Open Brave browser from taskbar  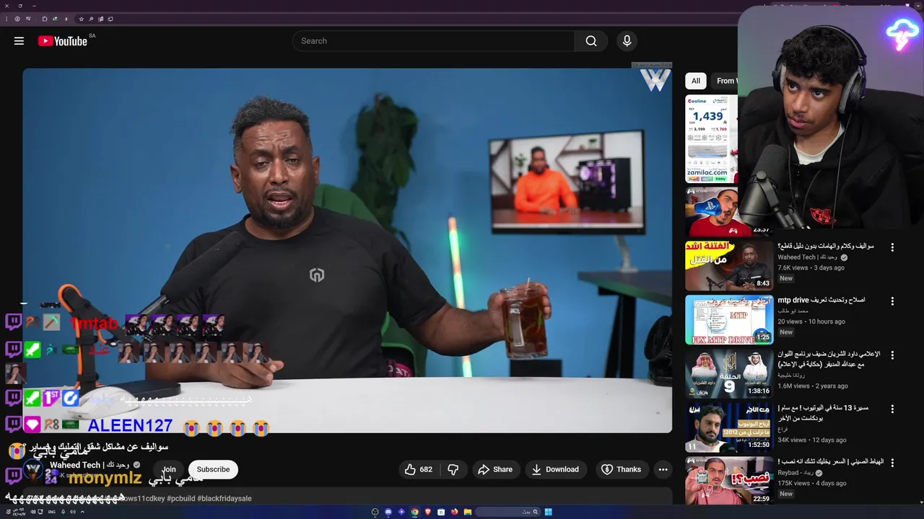pos(428,512)
